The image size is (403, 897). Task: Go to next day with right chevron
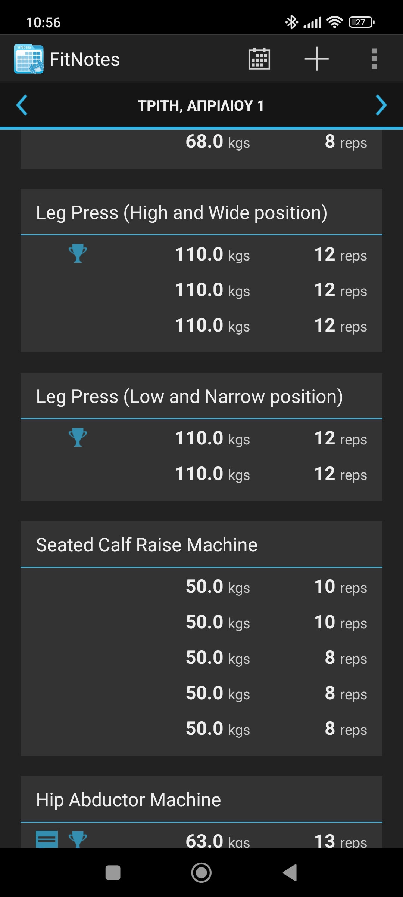[381, 105]
